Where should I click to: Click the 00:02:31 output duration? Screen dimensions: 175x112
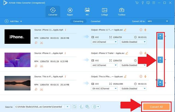point(142,84)
